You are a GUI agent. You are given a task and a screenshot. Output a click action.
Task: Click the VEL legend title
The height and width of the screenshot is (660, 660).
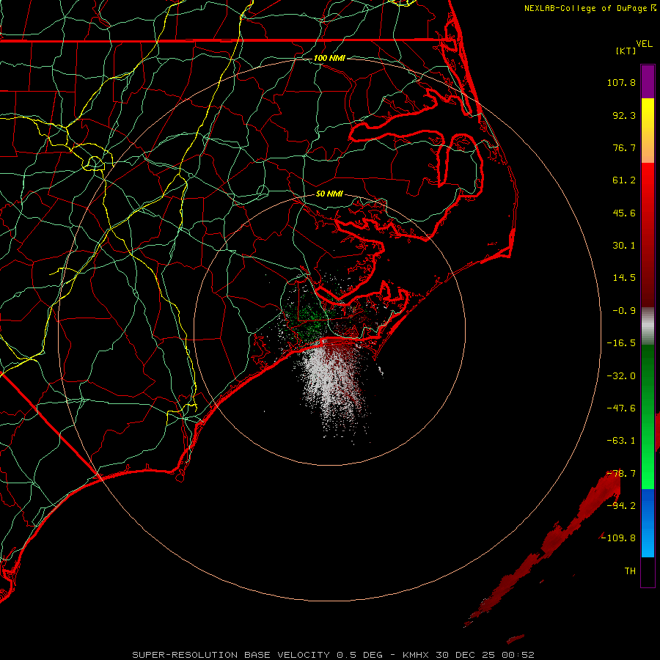click(644, 44)
